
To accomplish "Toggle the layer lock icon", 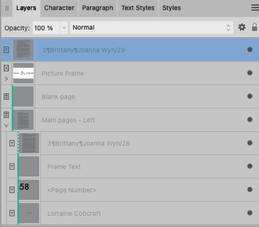I will tap(255, 27).
